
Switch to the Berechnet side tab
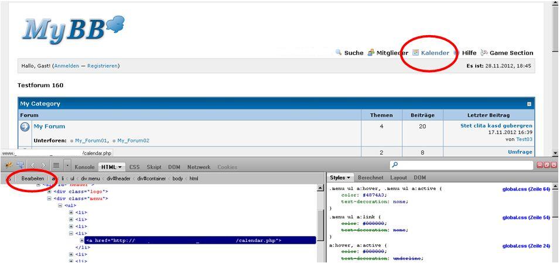point(370,177)
